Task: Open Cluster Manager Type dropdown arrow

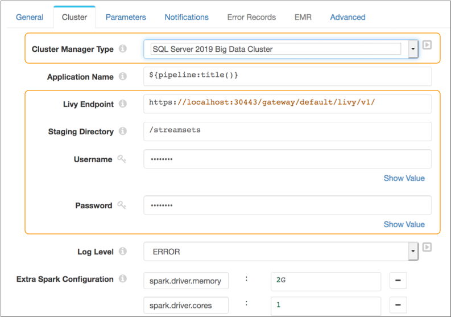Action: pyautogui.click(x=413, y=49)
